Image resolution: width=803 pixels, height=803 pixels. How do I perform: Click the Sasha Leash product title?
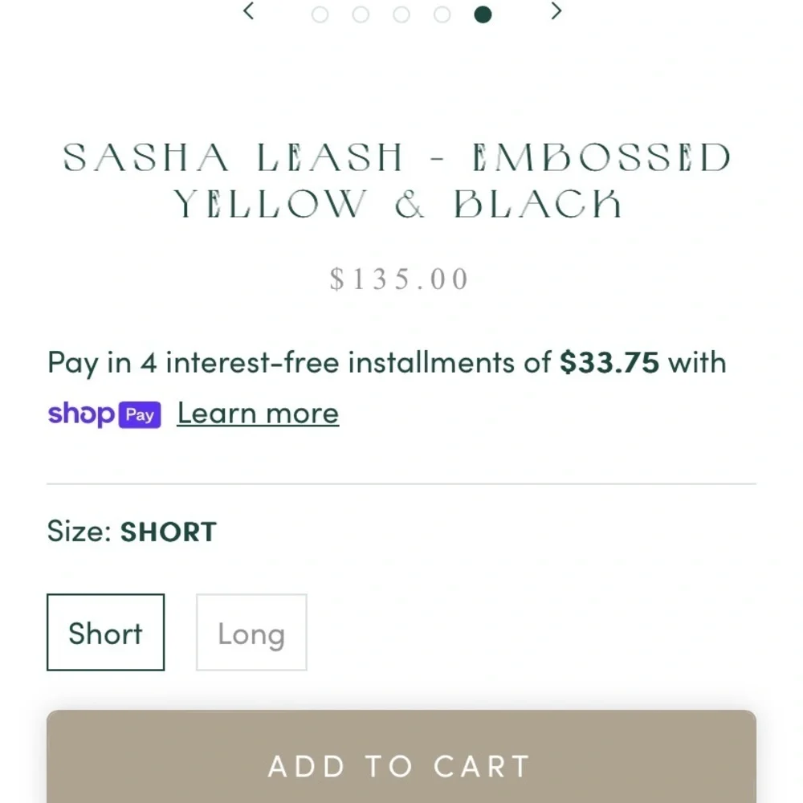coord(397,181)
